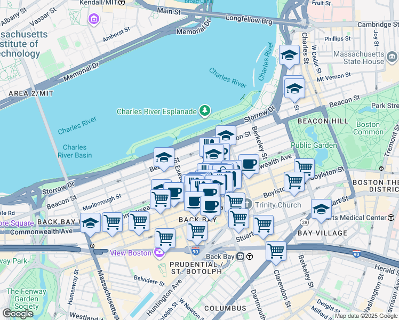Image resolution: width=399 pixels, height=320 pixels.
Task: Select the Back Bay train station icon
Action: point(240,257)
